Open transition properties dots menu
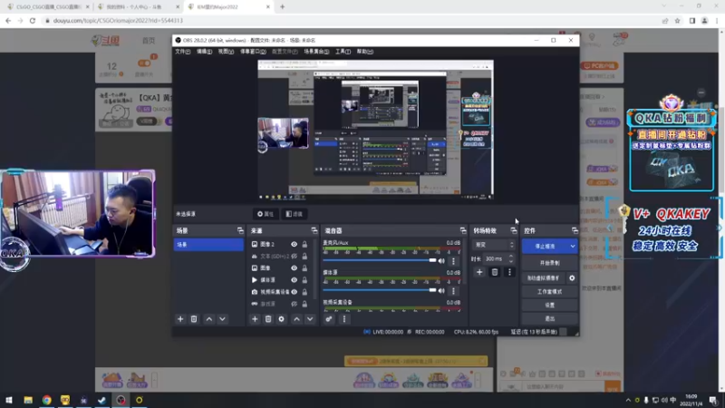Viewport: 725px width, 408px height. (509, 272)
